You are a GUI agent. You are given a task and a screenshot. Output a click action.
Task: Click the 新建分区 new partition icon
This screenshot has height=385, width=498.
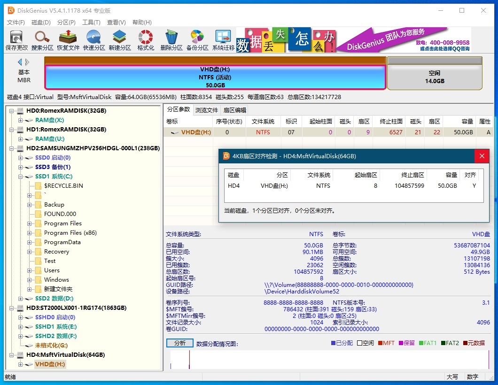click(x=120, y=40)
